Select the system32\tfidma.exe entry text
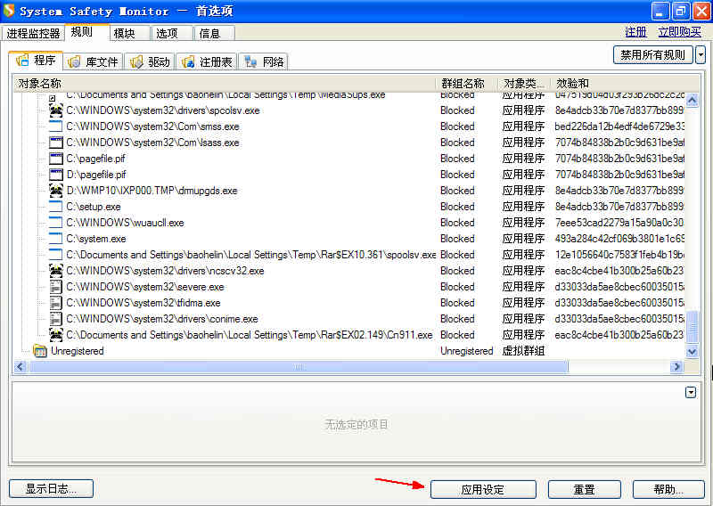The image size is (713, 506). pos(143,303)
